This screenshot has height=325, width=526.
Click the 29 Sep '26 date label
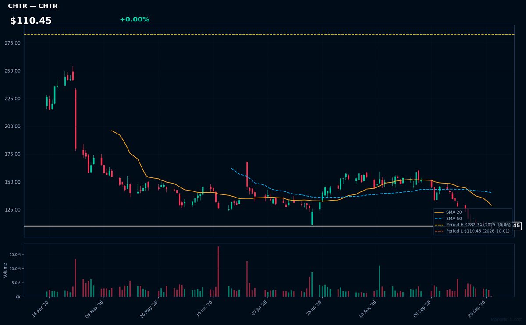tap(477, 309)
